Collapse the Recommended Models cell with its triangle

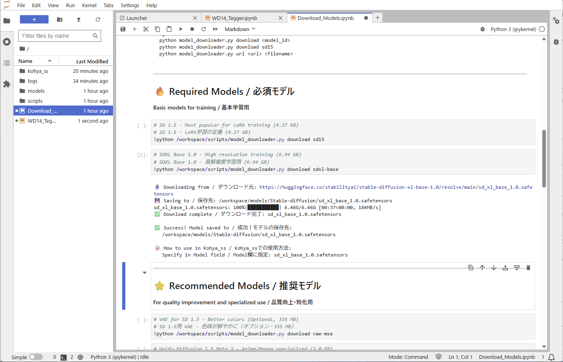pyautogui.click(x=144, y=272)
